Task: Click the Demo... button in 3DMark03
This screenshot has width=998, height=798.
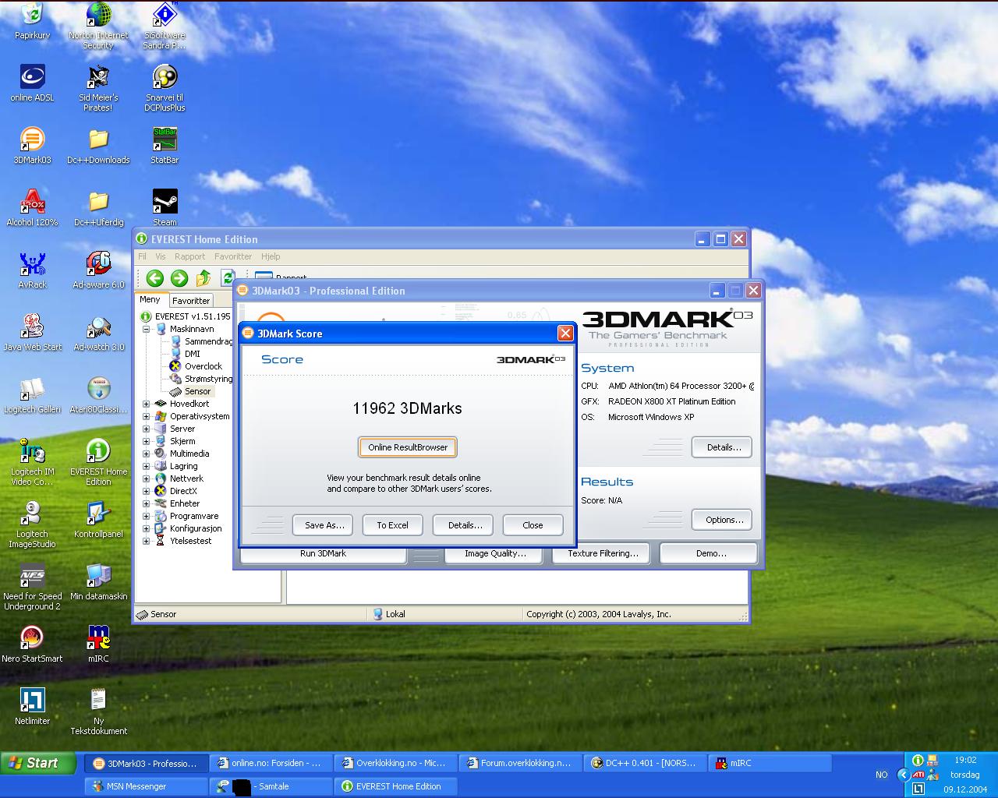Action: 709,553
